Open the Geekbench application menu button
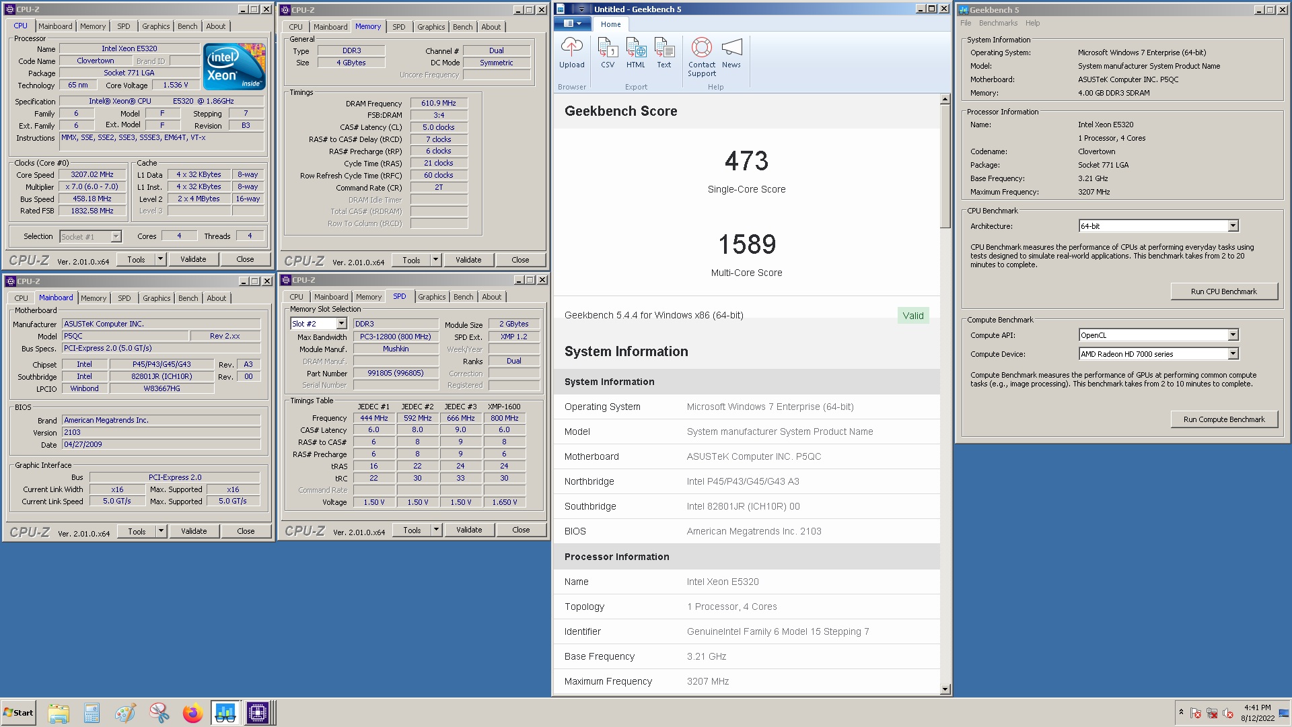1292x727 pixels. pos(572,24)
